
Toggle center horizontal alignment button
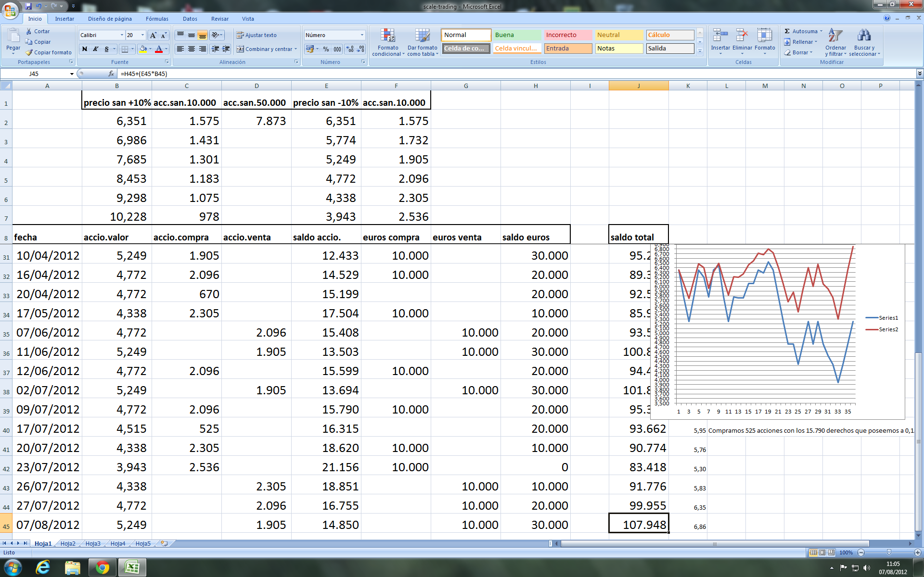[192, 49]
